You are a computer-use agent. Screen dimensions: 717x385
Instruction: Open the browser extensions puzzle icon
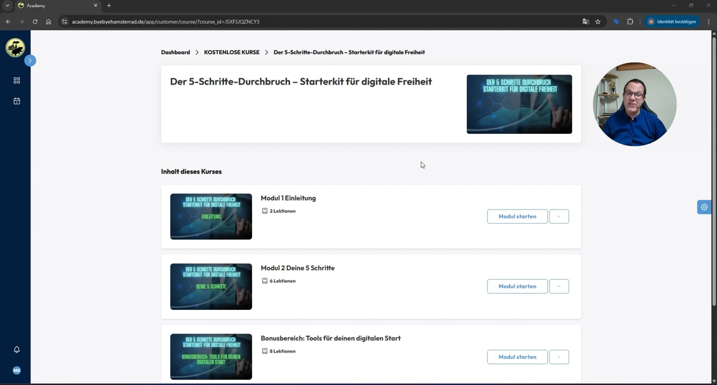[630, 22]
